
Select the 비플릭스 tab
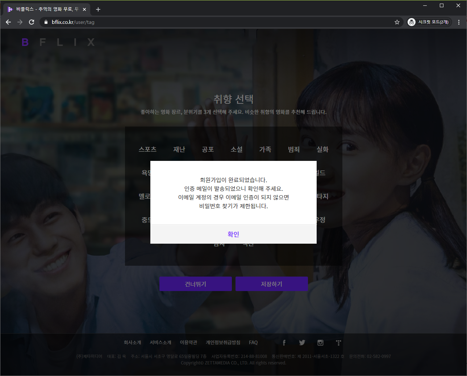click(47, 9)
